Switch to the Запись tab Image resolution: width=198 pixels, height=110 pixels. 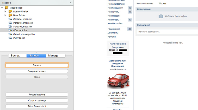[36, 56]
